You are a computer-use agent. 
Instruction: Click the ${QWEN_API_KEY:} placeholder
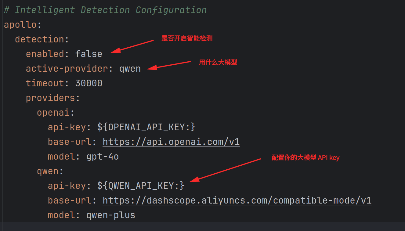click(x=141, y=186)
